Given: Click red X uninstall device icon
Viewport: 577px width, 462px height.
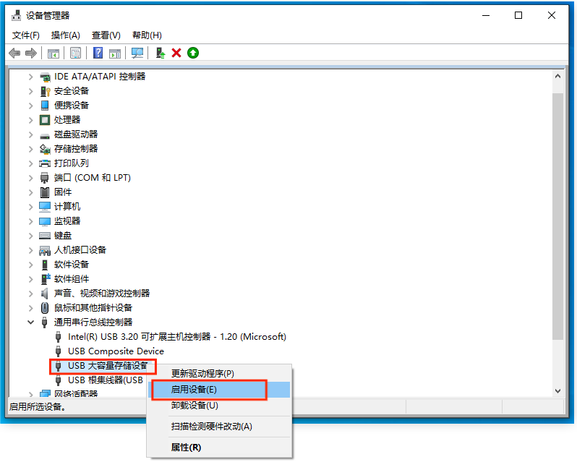Looking at the screenshot, I should (176, 54).
